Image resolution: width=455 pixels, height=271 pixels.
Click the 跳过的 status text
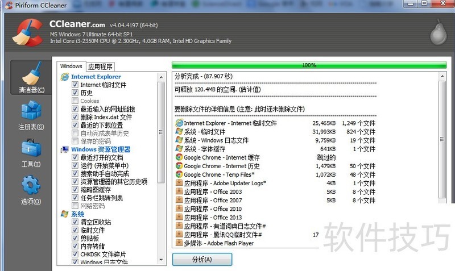(326, 157)
